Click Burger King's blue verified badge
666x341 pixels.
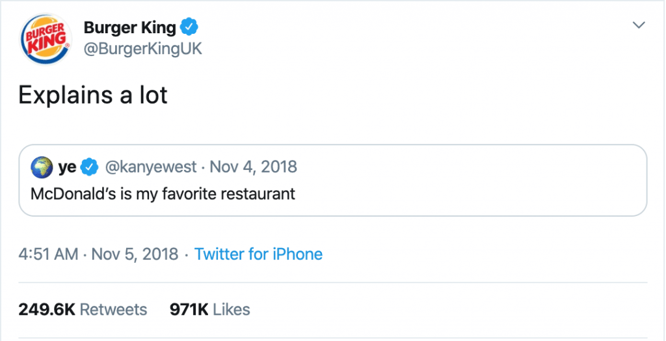pos(189,27)
